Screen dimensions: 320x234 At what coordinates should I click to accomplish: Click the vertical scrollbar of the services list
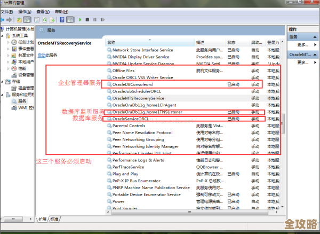click(283, 107)
